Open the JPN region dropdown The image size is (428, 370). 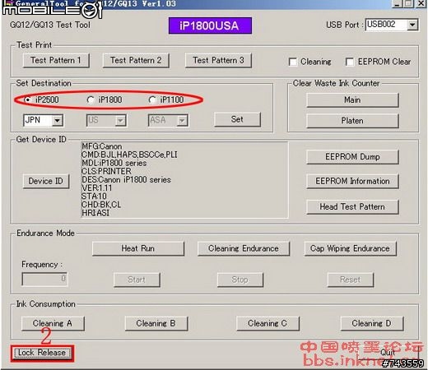[x=44, y=120]
